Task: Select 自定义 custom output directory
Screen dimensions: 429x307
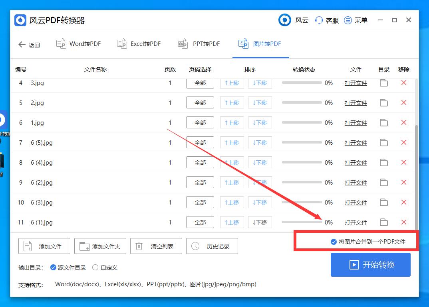Action: pyautogui.click(x=95, y=268)
